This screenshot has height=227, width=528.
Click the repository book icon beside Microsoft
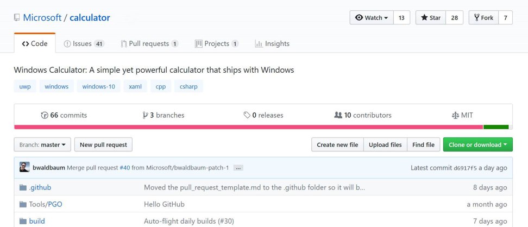17,18
